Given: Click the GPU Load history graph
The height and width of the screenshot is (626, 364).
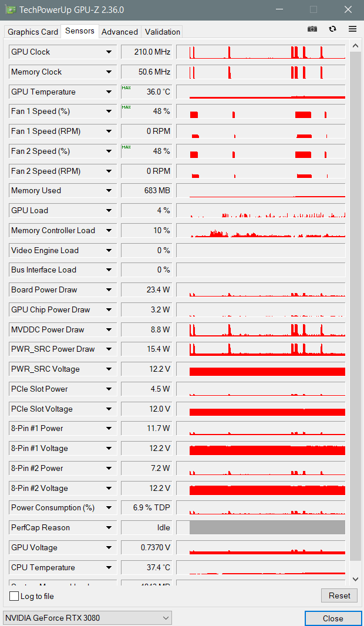Looking at the screenshot, I should (261, 210).
